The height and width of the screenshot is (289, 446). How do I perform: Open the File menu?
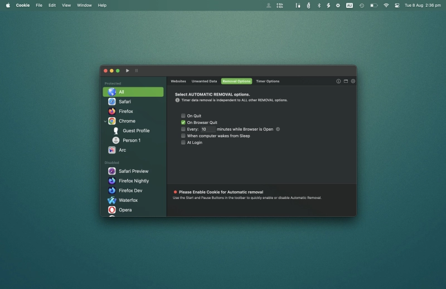[x=39, y=5]
